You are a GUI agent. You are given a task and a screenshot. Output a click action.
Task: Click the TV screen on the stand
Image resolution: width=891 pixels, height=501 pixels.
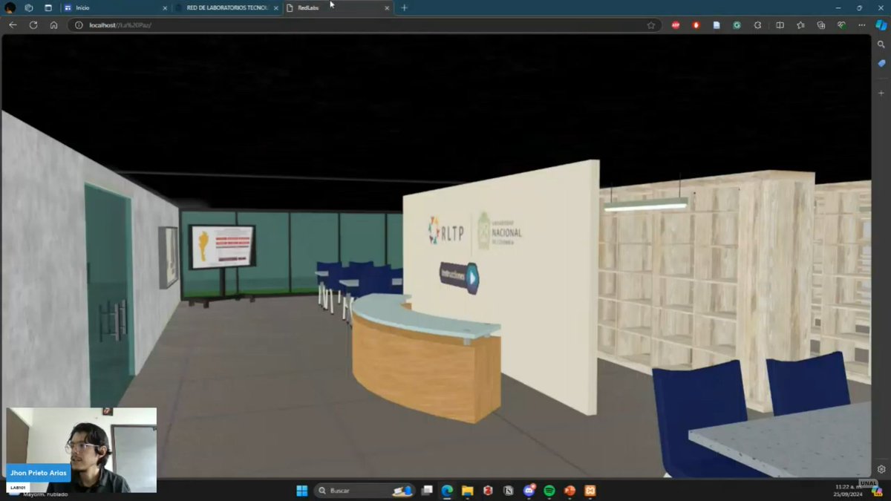click(221, 246)
